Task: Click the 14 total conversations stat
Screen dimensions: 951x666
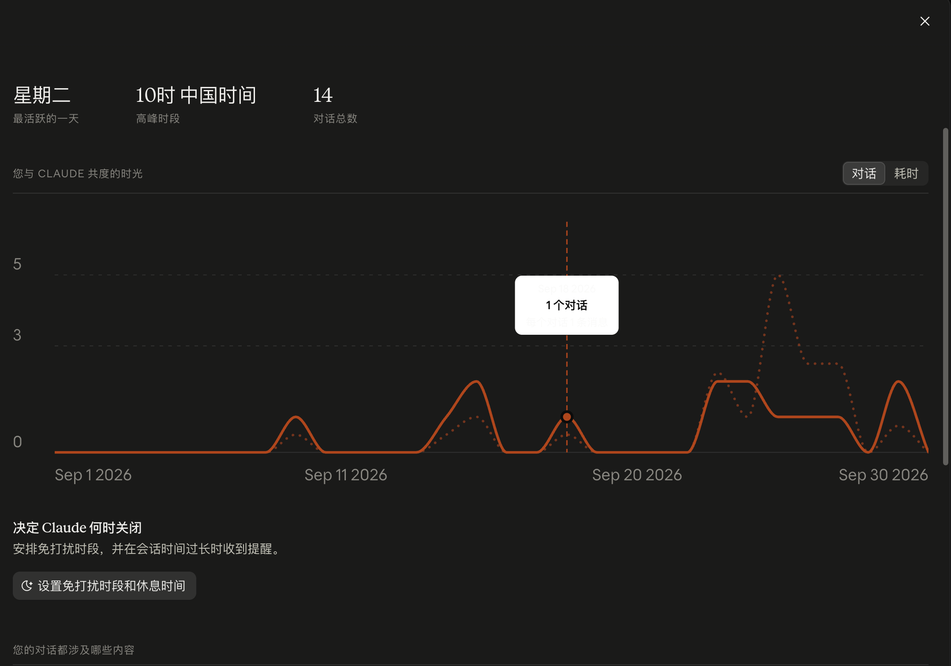Action: [x=323, y=95]
